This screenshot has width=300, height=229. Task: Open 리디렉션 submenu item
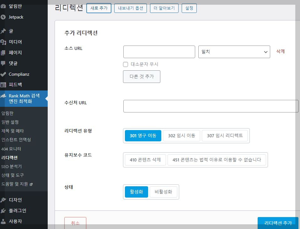coord(9,158)
